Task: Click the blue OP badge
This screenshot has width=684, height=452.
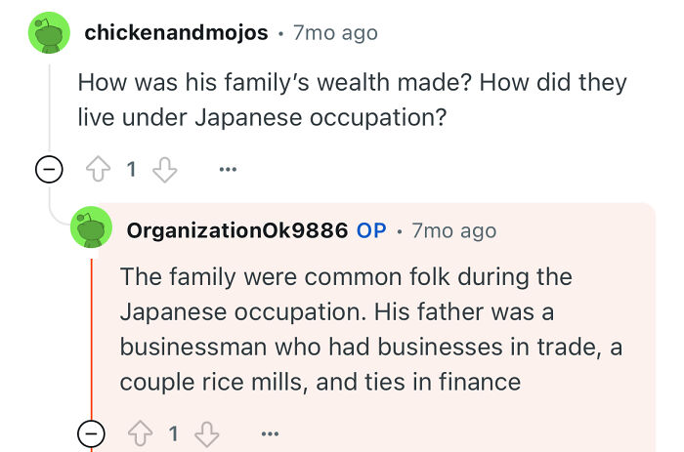Action: (x=371, y=230)
